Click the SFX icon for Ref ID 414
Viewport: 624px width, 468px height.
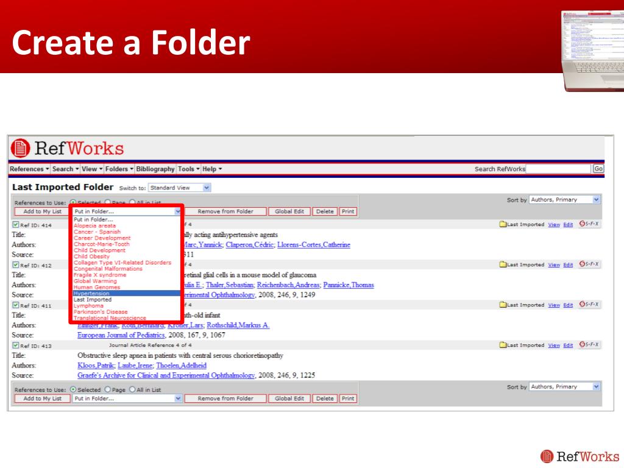coord(589,224)
